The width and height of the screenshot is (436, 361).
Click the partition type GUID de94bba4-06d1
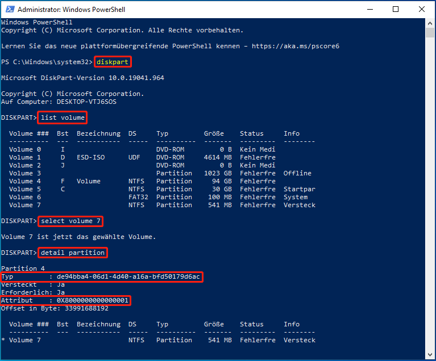[x=128, y=276]
